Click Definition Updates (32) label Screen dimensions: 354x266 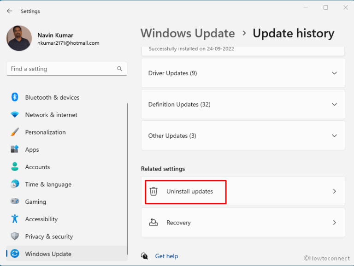coord(179,104)
